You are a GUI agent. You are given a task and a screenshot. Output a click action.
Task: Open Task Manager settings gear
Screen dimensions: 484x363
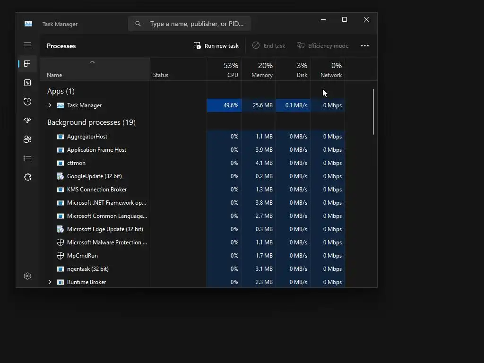[27, 276]
